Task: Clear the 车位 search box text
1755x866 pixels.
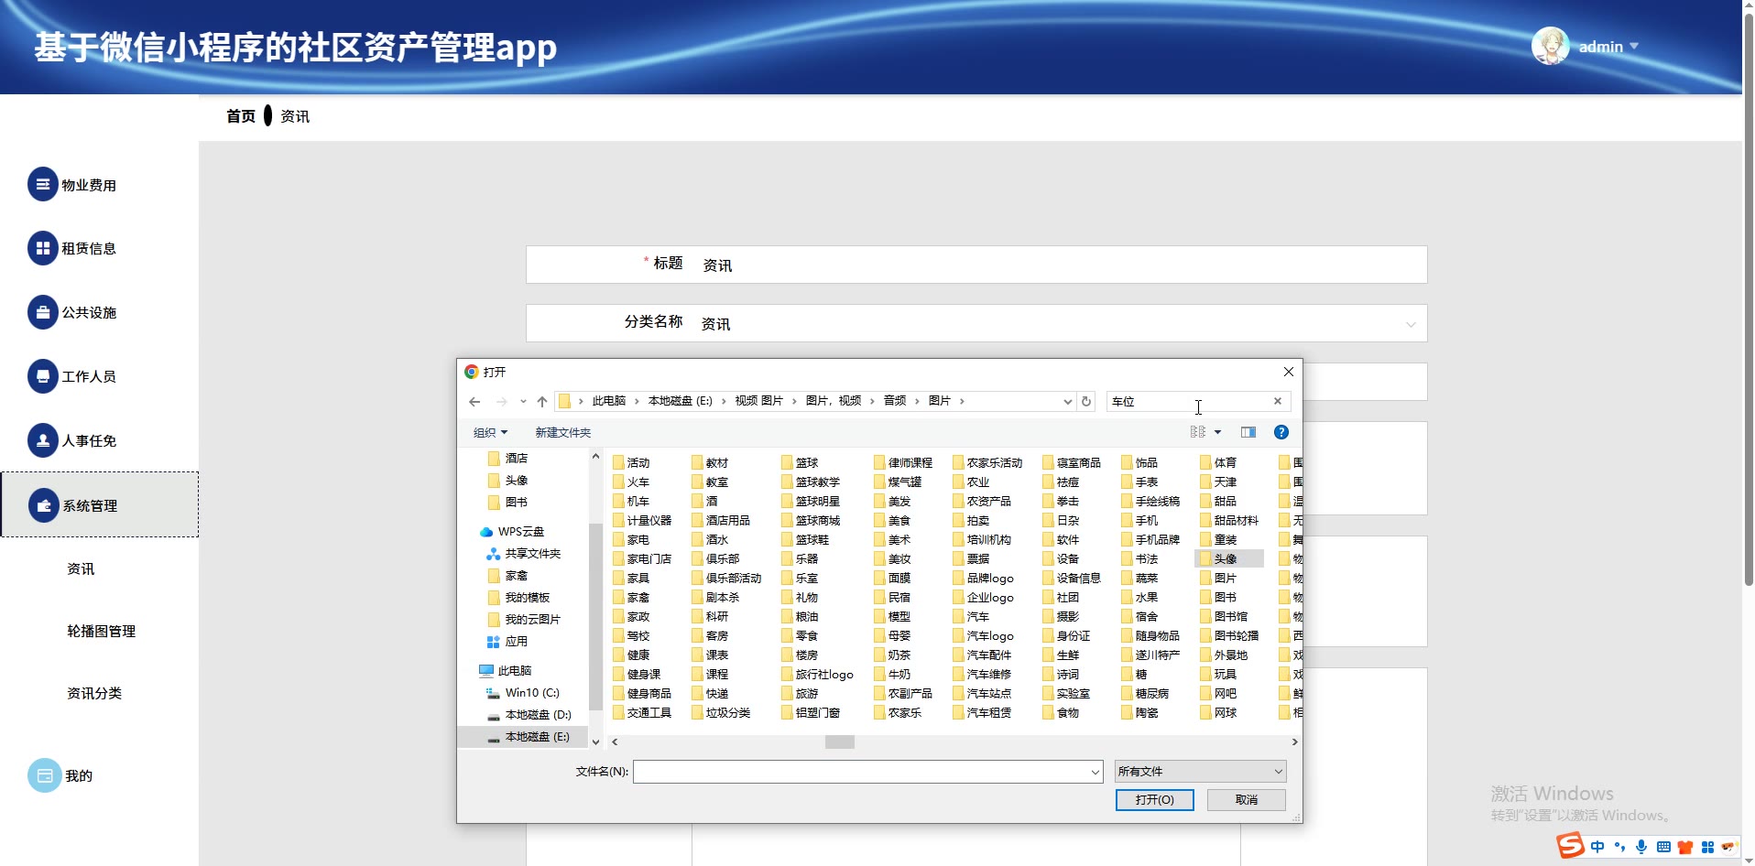Action: (1278, 401)
